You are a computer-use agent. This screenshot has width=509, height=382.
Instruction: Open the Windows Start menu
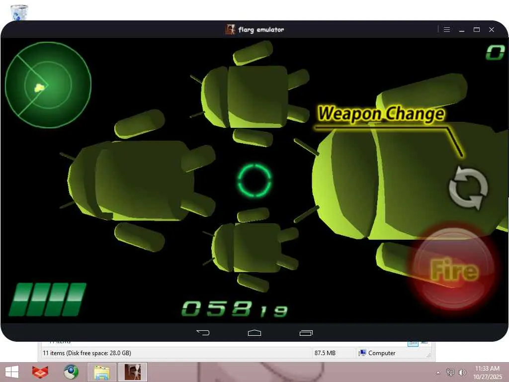pos(12,372)
